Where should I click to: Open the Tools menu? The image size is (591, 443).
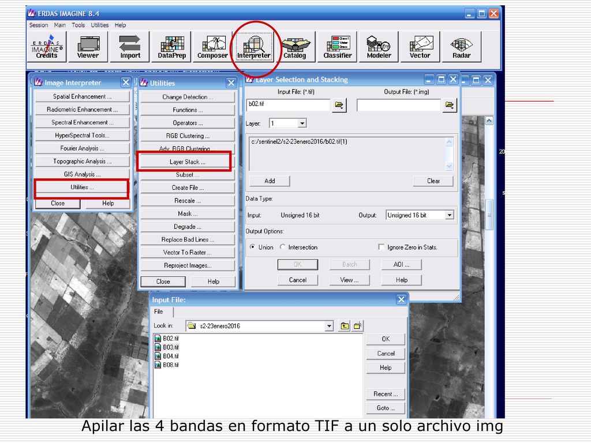click(x=78, y=25)
